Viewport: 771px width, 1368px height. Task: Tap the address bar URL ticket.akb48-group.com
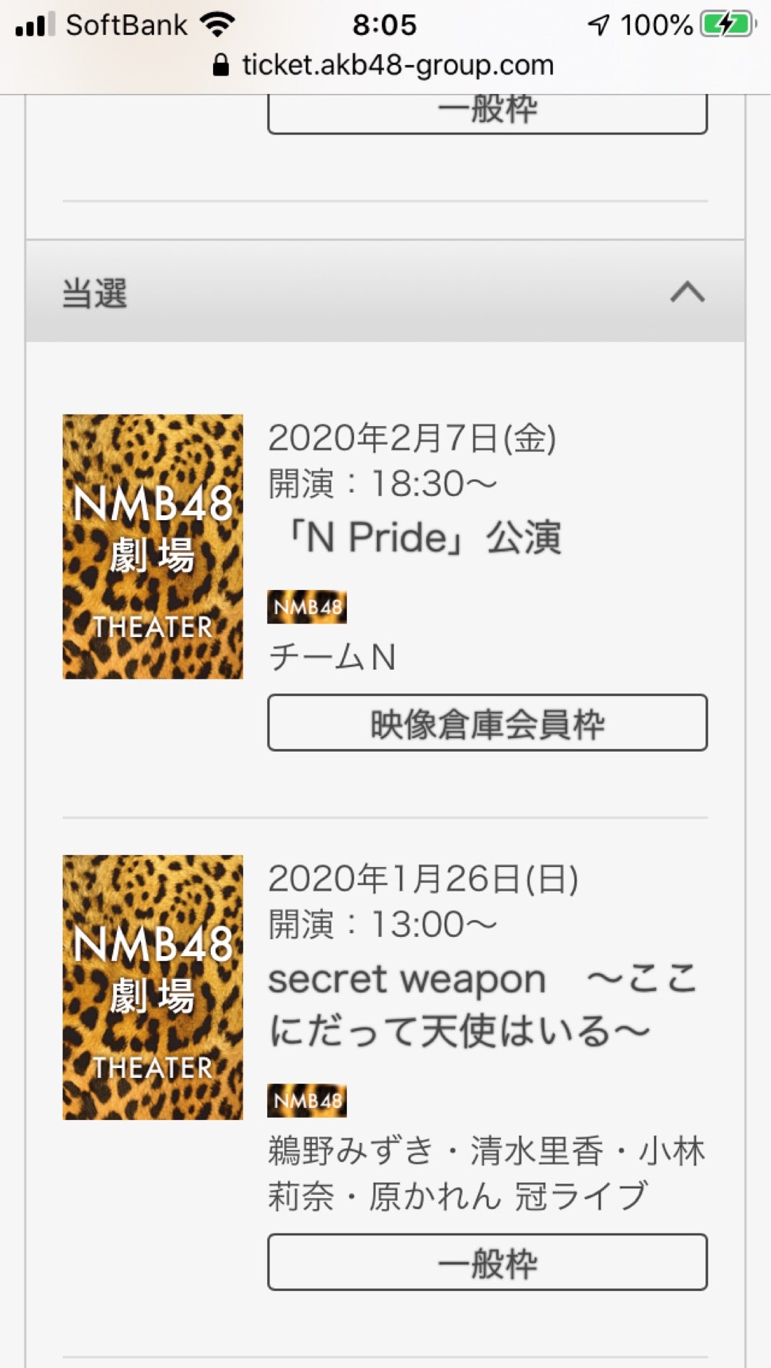(x=398, y=66)
